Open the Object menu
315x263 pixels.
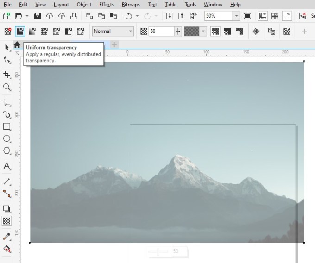(84, 5)
